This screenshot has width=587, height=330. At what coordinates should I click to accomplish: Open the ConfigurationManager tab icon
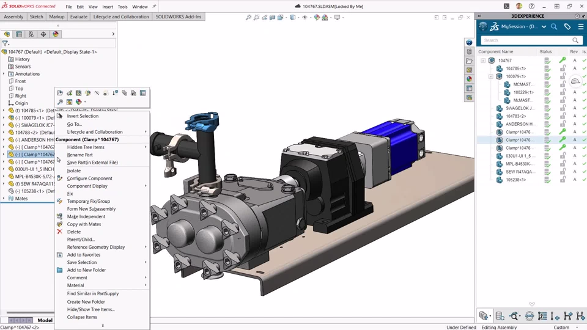(31, 34)
